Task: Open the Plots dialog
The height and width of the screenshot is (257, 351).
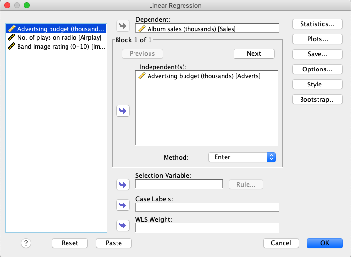Action: point(318,39)
